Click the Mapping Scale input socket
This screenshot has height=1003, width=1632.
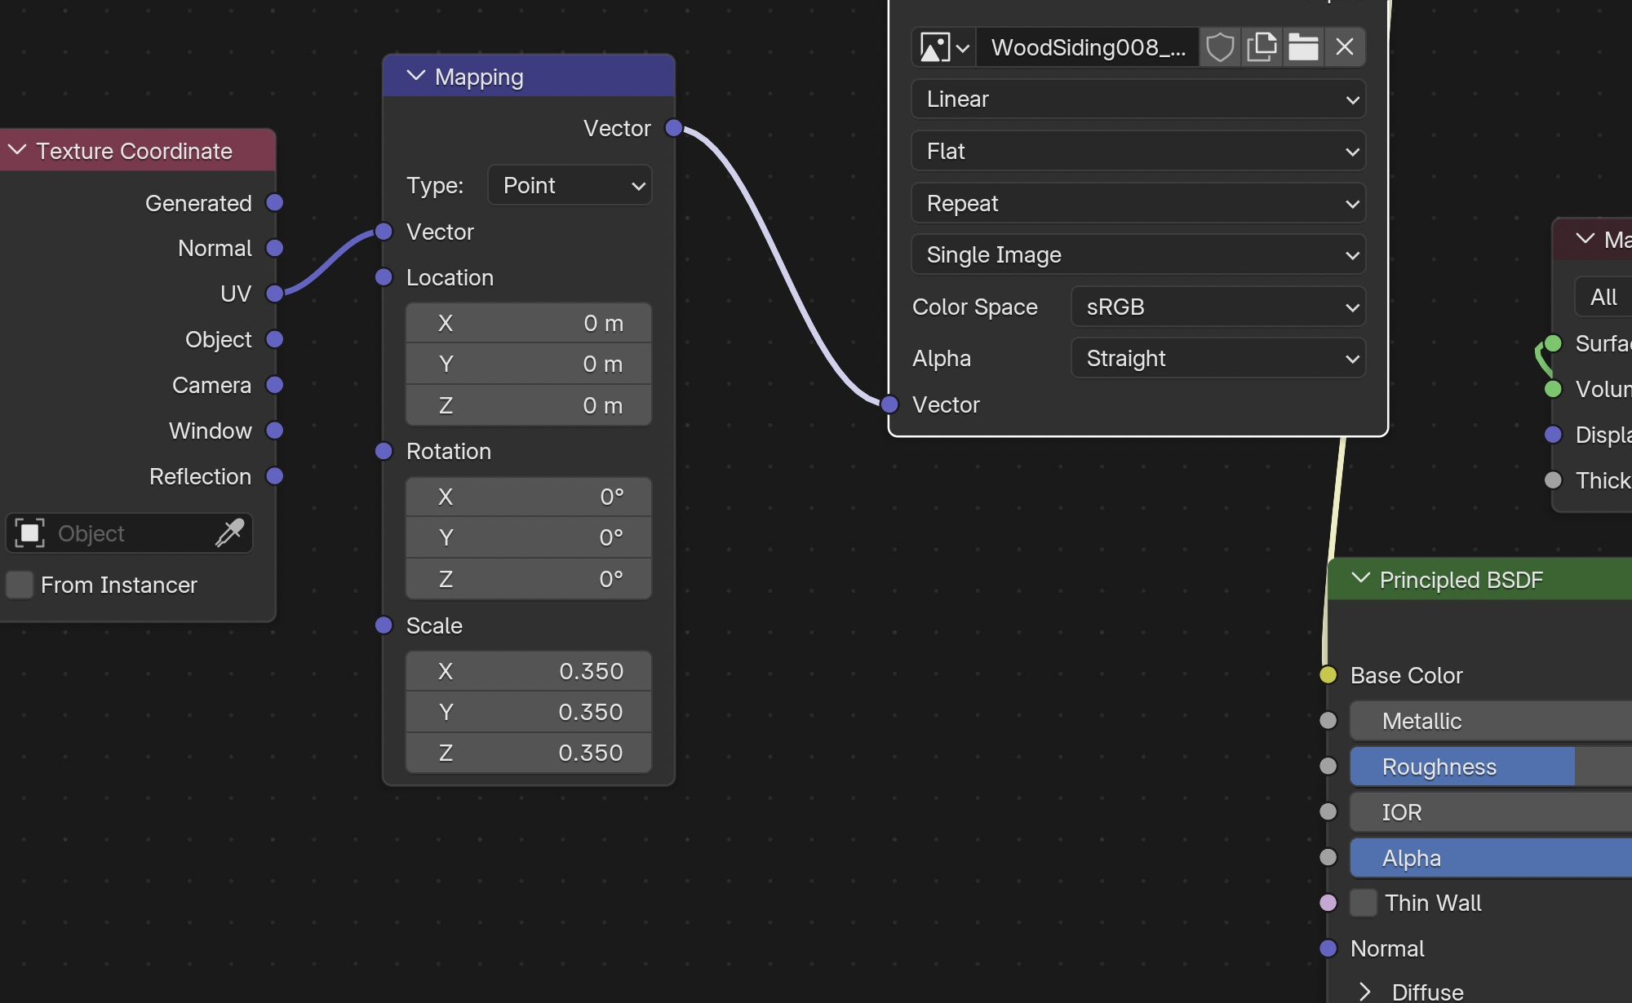tap(384, 625)
